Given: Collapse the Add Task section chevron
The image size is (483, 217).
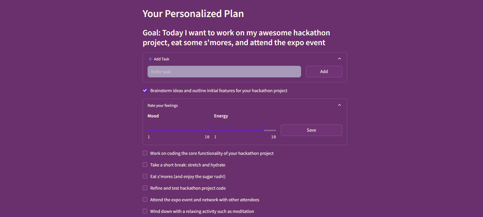Looking at the screenshot, I should pyautogui.click(x=340, y=59).
